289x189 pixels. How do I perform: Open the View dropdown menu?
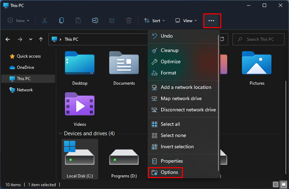[186, 21]
